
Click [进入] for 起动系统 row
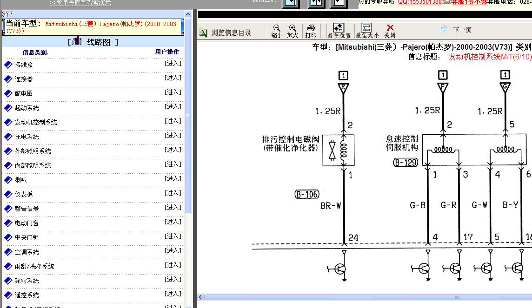click(173, 107)
